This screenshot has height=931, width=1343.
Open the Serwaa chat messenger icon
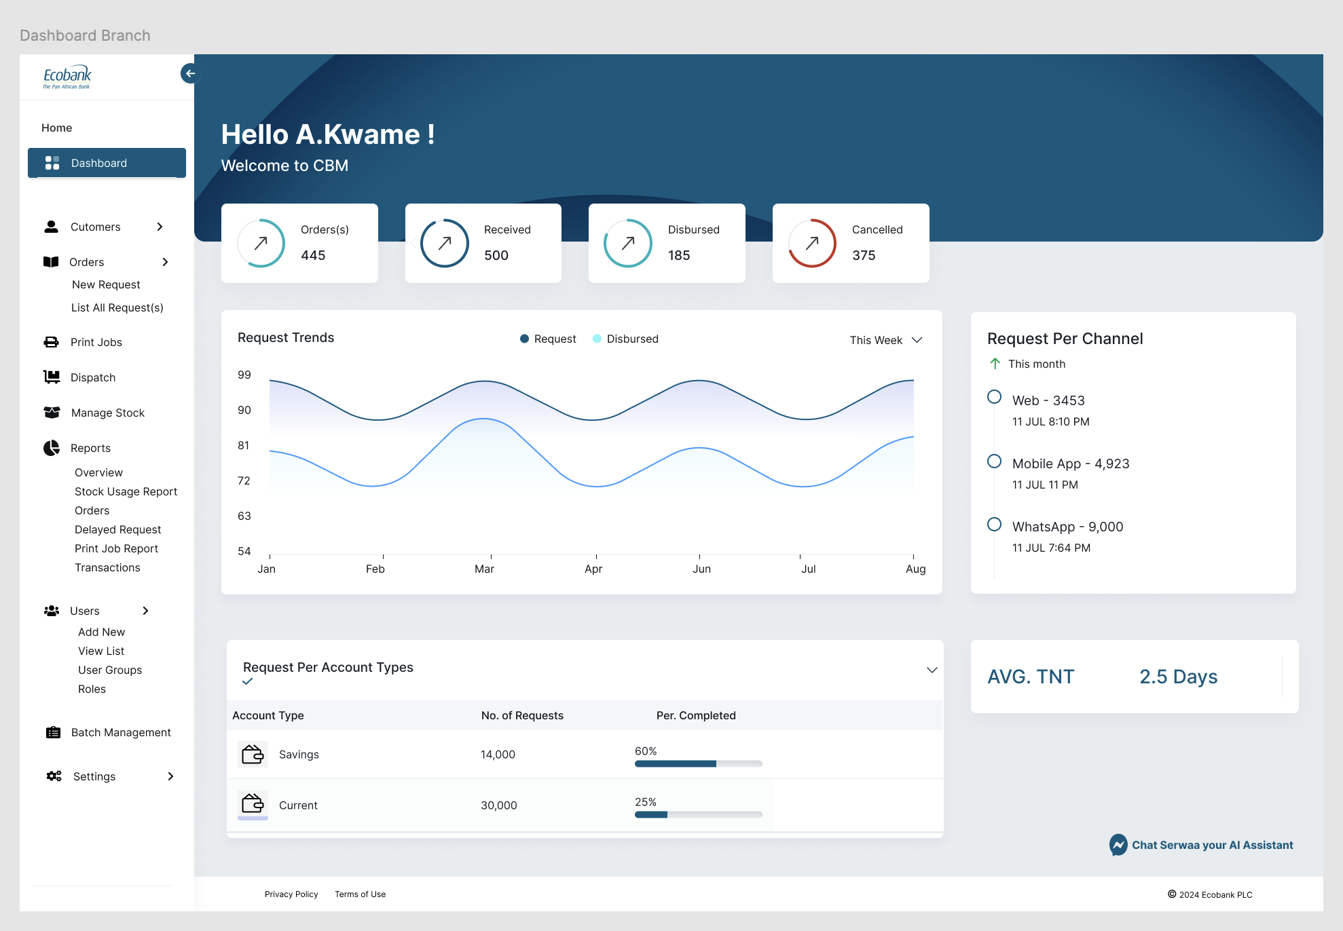(1118, 845)
